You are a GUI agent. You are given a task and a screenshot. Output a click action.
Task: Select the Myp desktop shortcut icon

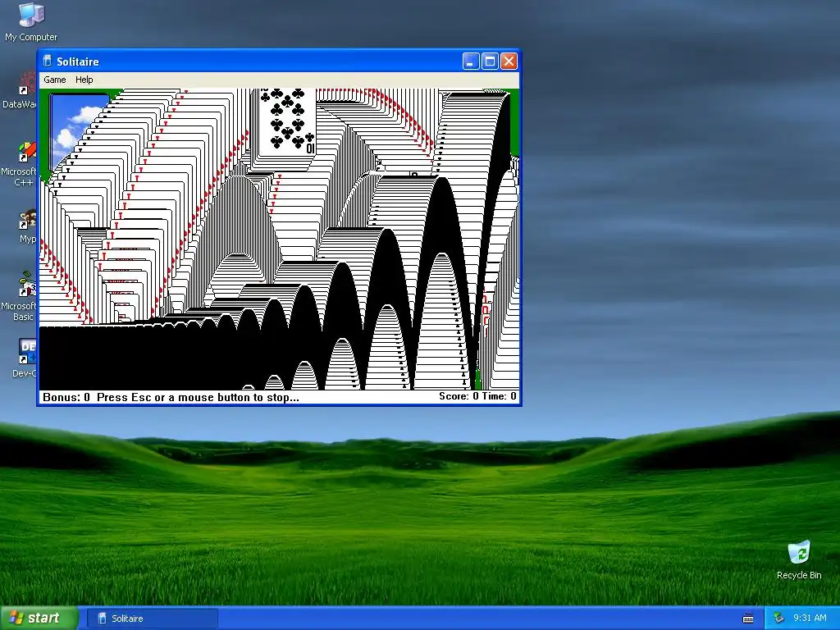point(27,226)
